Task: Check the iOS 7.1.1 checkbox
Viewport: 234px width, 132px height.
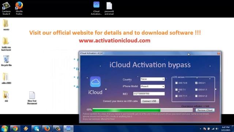Action: click(176, 96)
